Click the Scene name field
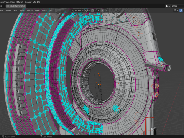This screenshot has height=138, width=184. [177, 6]
